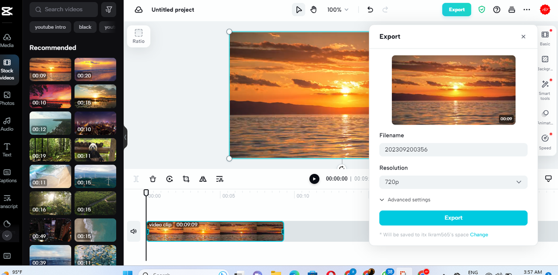Click the Export button in the dialog
This screenshot has height=275, width=558.
click(x=453, y=218)
